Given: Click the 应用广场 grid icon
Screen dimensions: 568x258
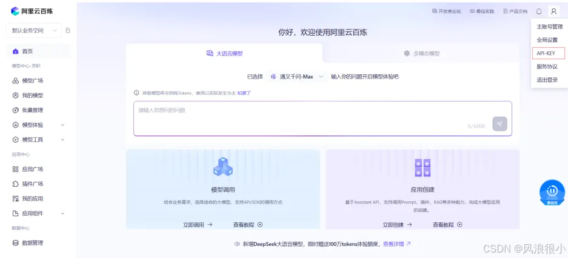Looking at the screenshot, I should click(16, 169).
